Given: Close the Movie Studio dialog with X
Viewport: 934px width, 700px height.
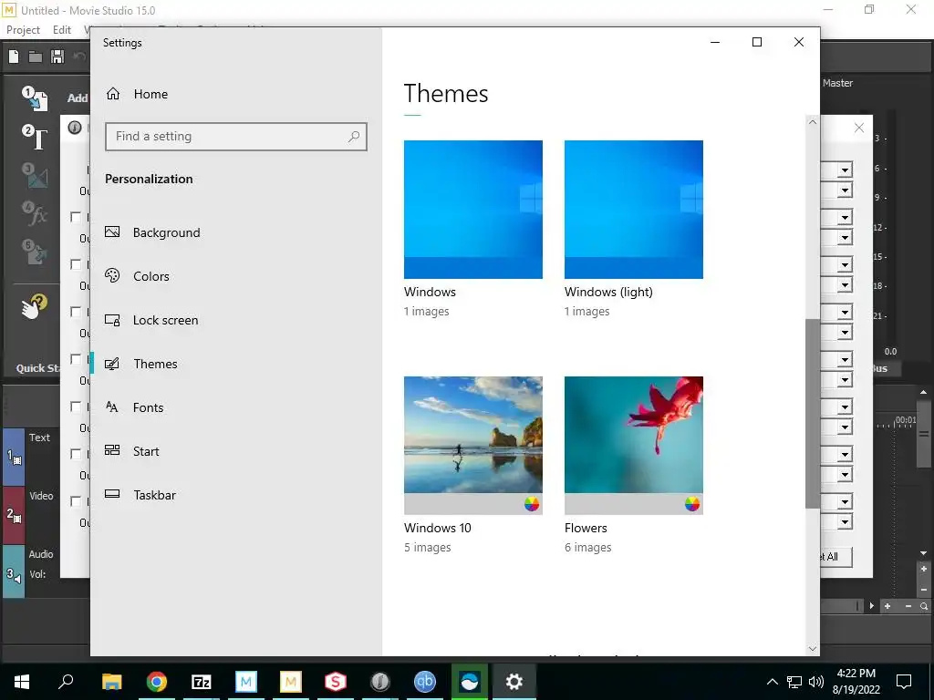Looking at the screenshot, I should 859,128.
